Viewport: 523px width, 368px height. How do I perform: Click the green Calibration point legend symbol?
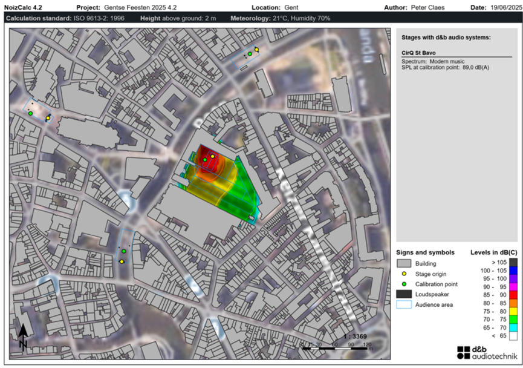pos(404,284)
